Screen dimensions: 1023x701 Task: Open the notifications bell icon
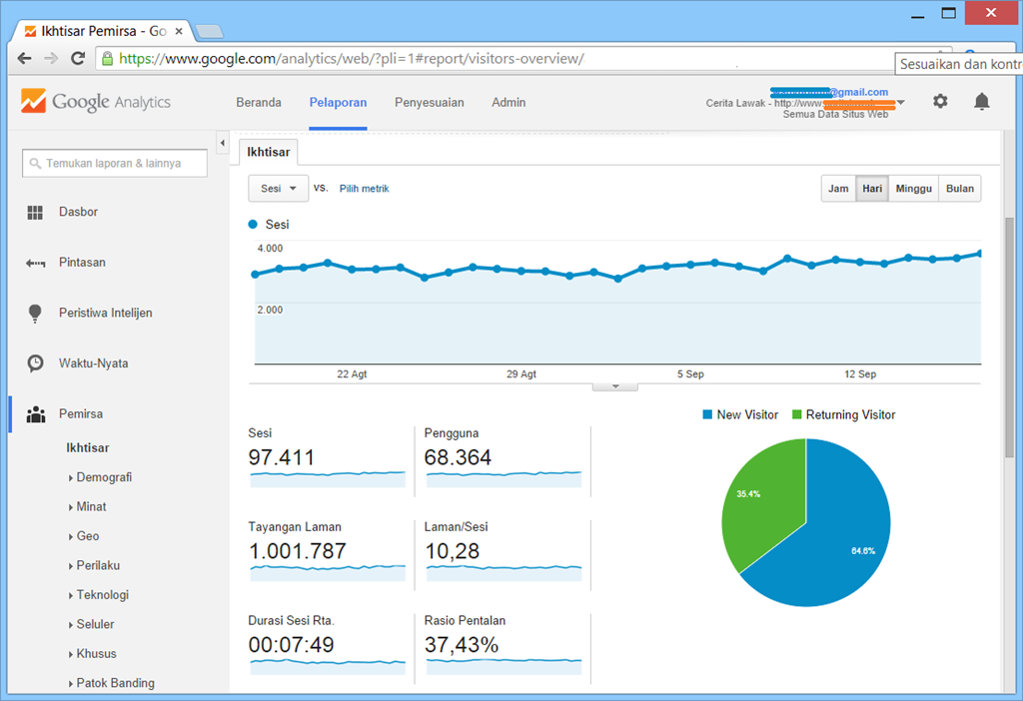click(981, 101)
